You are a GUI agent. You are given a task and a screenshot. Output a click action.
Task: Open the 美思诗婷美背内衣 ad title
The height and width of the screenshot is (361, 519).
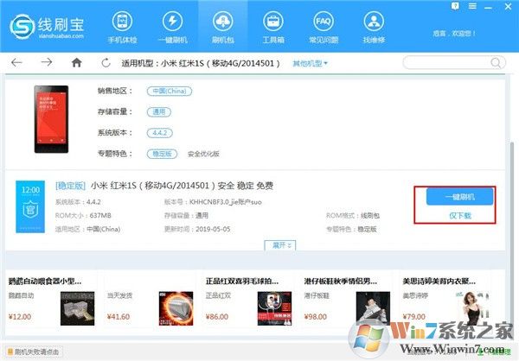pos(439,282)
